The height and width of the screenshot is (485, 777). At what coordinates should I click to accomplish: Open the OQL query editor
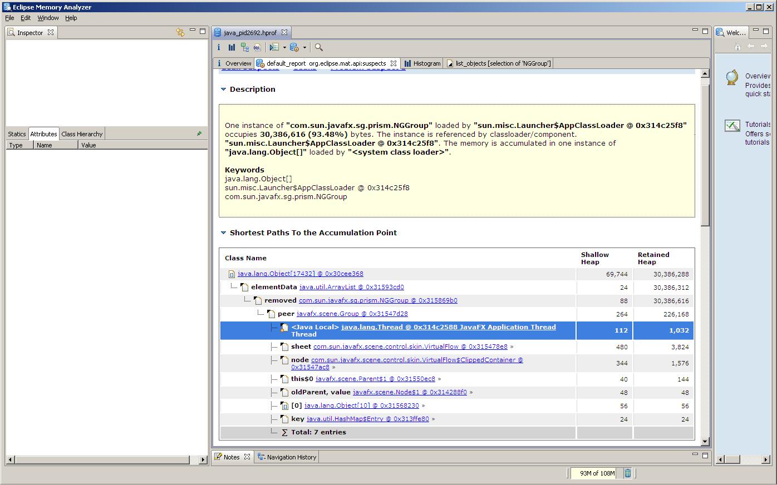[x=257, y=47]
